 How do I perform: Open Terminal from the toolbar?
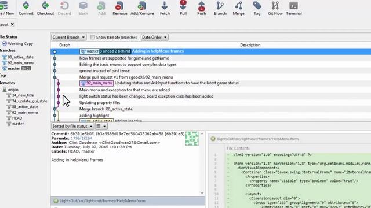pyautogui.click(x=294, y=8)
